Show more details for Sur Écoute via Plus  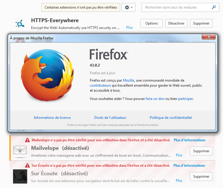[x=179, y=181]
